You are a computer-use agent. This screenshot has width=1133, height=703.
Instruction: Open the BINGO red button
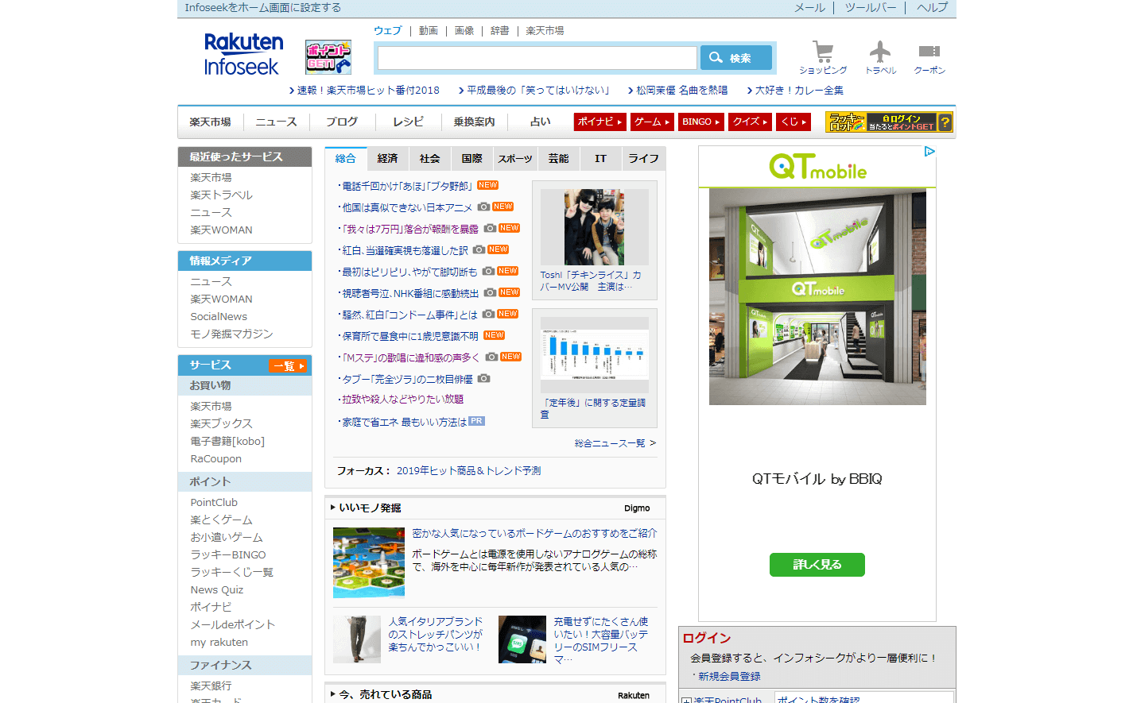[x=700, y=122]
